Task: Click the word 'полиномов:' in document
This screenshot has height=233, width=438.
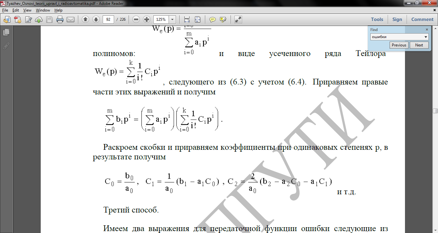Action: (x=114, y=54)
